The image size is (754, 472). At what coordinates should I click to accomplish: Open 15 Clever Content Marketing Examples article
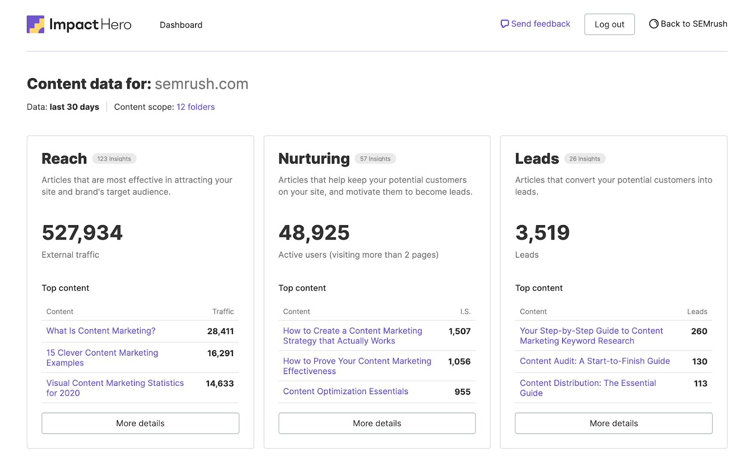click(x=102, y=358)
